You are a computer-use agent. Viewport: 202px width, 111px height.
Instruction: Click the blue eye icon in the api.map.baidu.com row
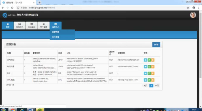(145, 80)
